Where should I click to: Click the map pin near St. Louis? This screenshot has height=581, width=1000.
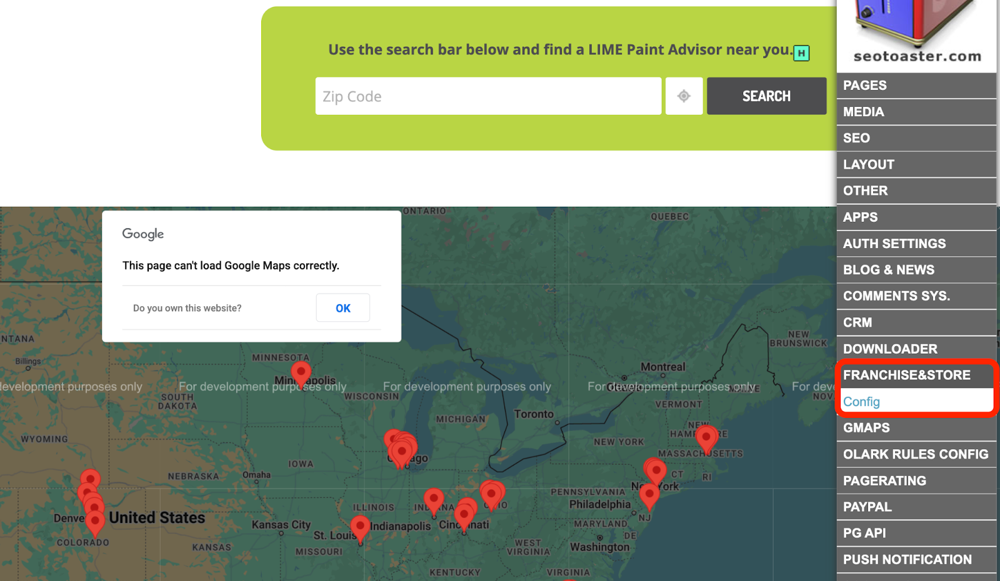(360, 529)
